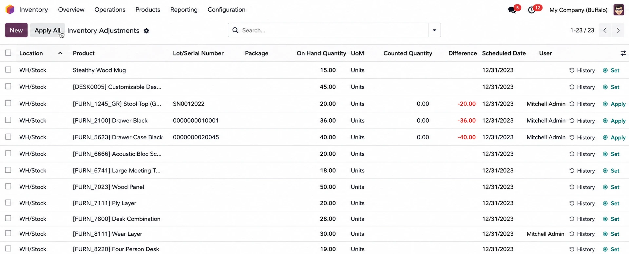
Task: Click the Inventory app logo icon
Action: 10,10
